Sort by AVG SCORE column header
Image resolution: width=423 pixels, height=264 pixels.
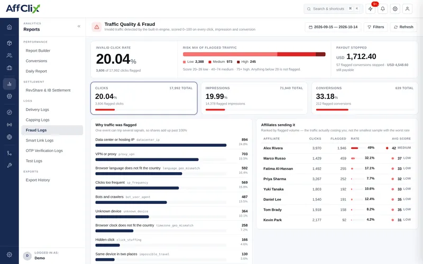(x=401, y=138)
